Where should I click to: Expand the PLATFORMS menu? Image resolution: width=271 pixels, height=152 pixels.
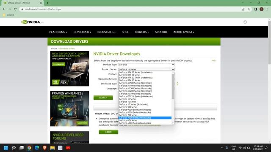[x=58, y=32]
